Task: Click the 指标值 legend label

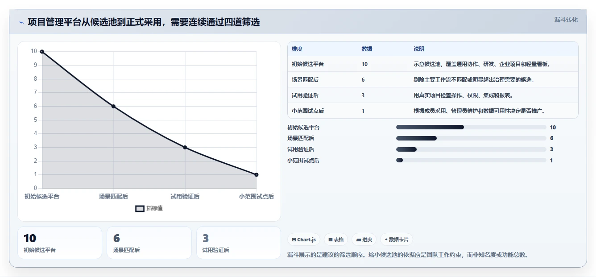Action: coord(155,208)
